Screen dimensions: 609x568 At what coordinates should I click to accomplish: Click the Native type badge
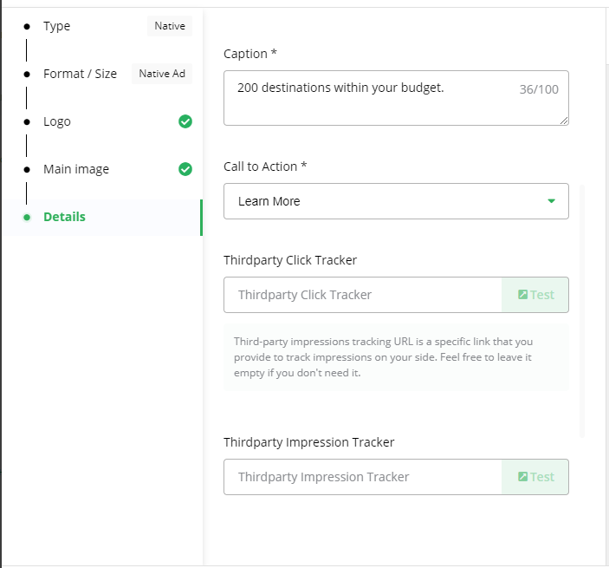coord(170,26)
